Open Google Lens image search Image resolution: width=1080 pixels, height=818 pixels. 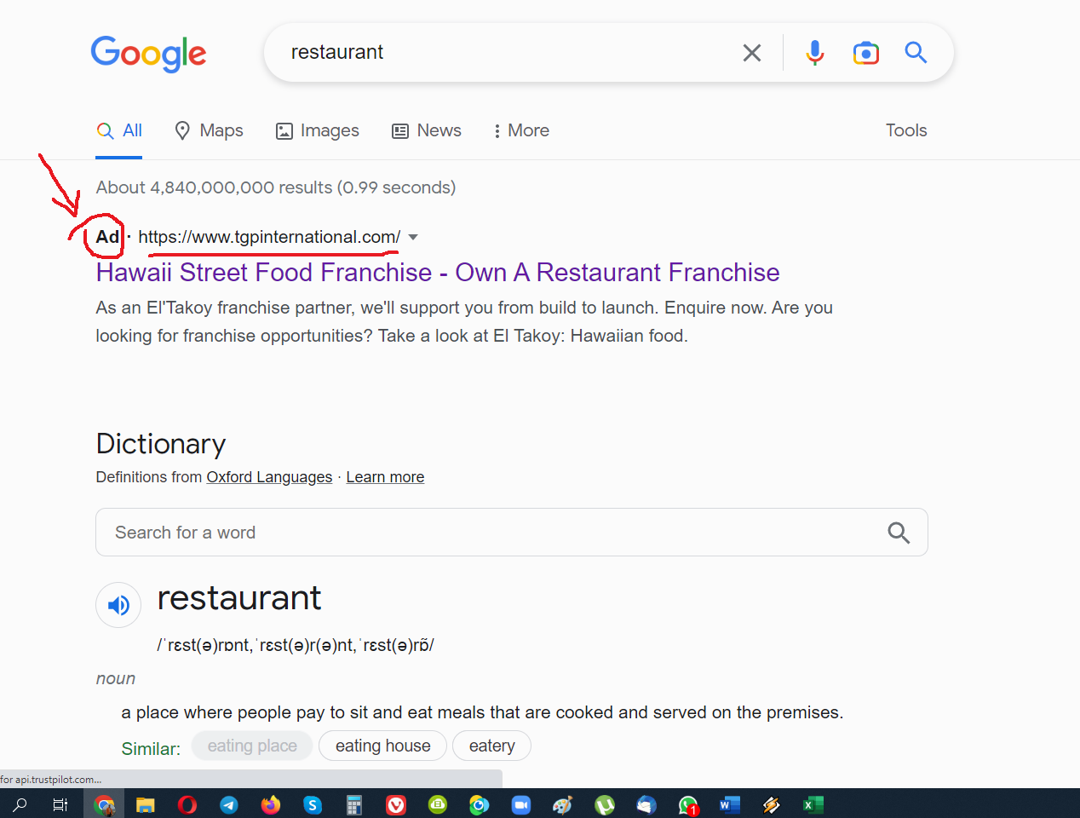coord(865,53)
